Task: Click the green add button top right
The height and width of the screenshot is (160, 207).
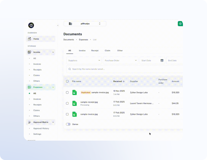Action: coord(180,24)
